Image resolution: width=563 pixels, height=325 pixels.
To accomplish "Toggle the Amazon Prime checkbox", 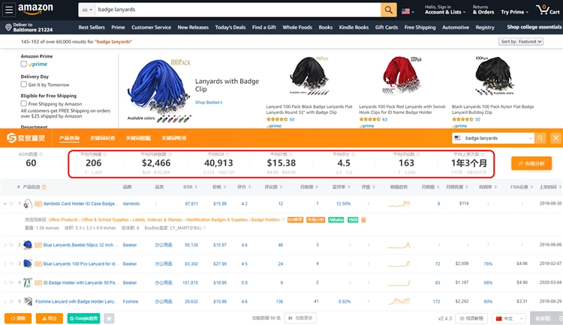I will pyautogui.click(x=24, y=64).
